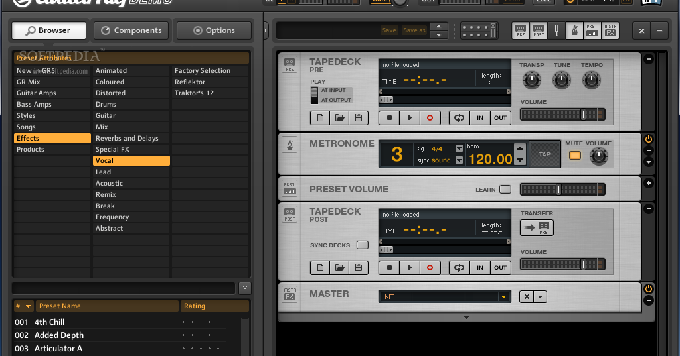Switch to the Components tab
The width and height of the screenshot is (680, 356).
(x=131, y=30)
